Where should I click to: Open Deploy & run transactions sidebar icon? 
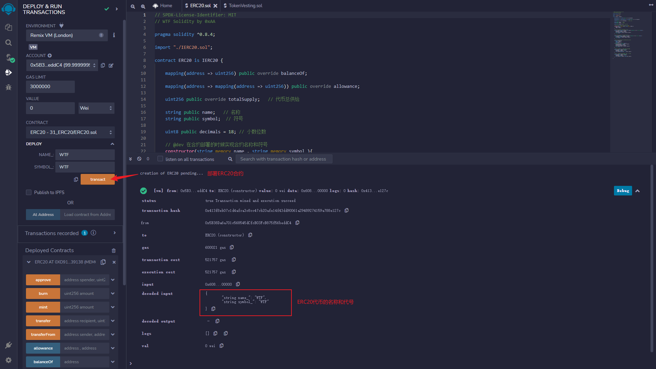pyautogui.click(x=9, y=72)
